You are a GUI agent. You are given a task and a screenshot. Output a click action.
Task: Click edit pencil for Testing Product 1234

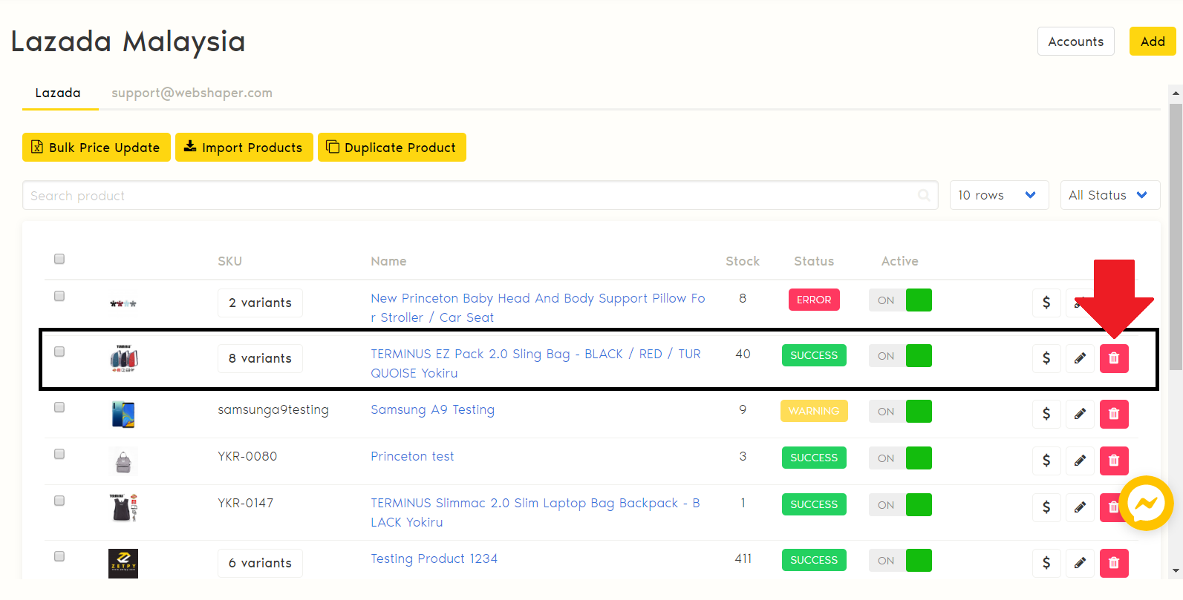(x=1080, y=563)
